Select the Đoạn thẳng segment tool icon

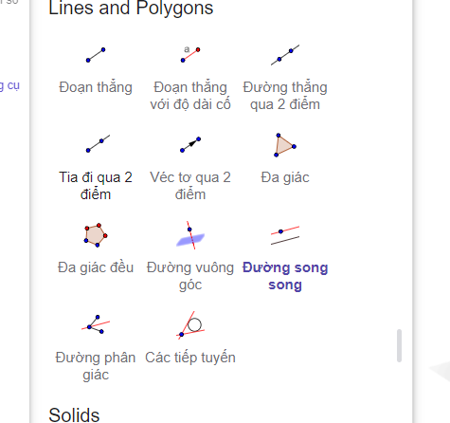click(x=96, y=55)
